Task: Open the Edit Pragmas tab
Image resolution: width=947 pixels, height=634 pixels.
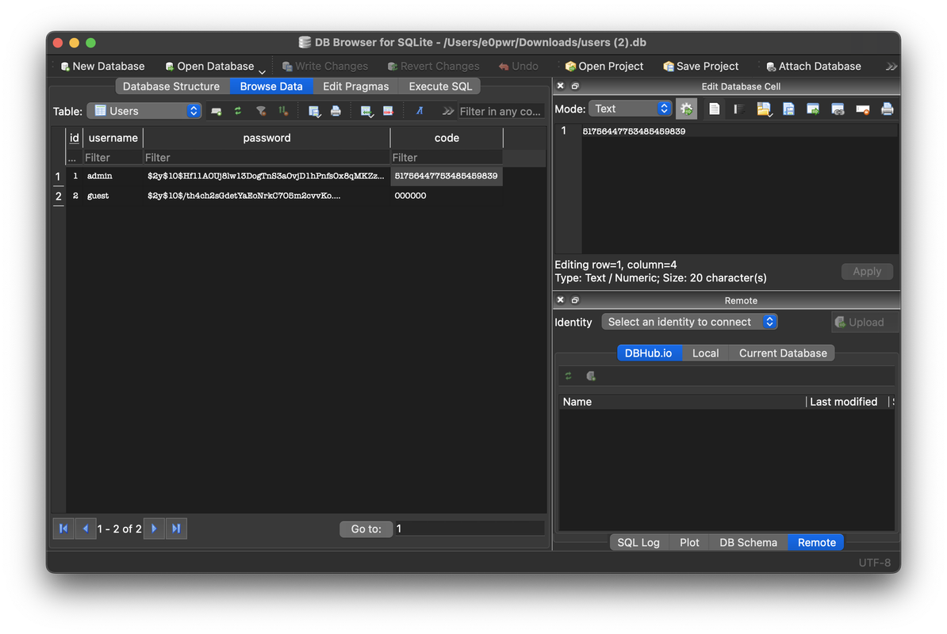Action: [x=356, y=86]
